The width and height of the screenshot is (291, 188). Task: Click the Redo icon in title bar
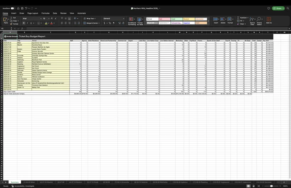[x=32, y=9]
